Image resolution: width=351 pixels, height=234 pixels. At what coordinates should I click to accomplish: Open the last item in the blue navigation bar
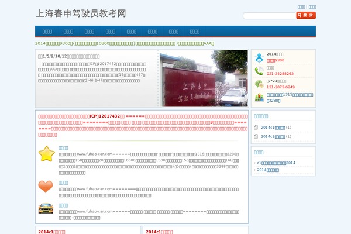click(x=195, y=32)
